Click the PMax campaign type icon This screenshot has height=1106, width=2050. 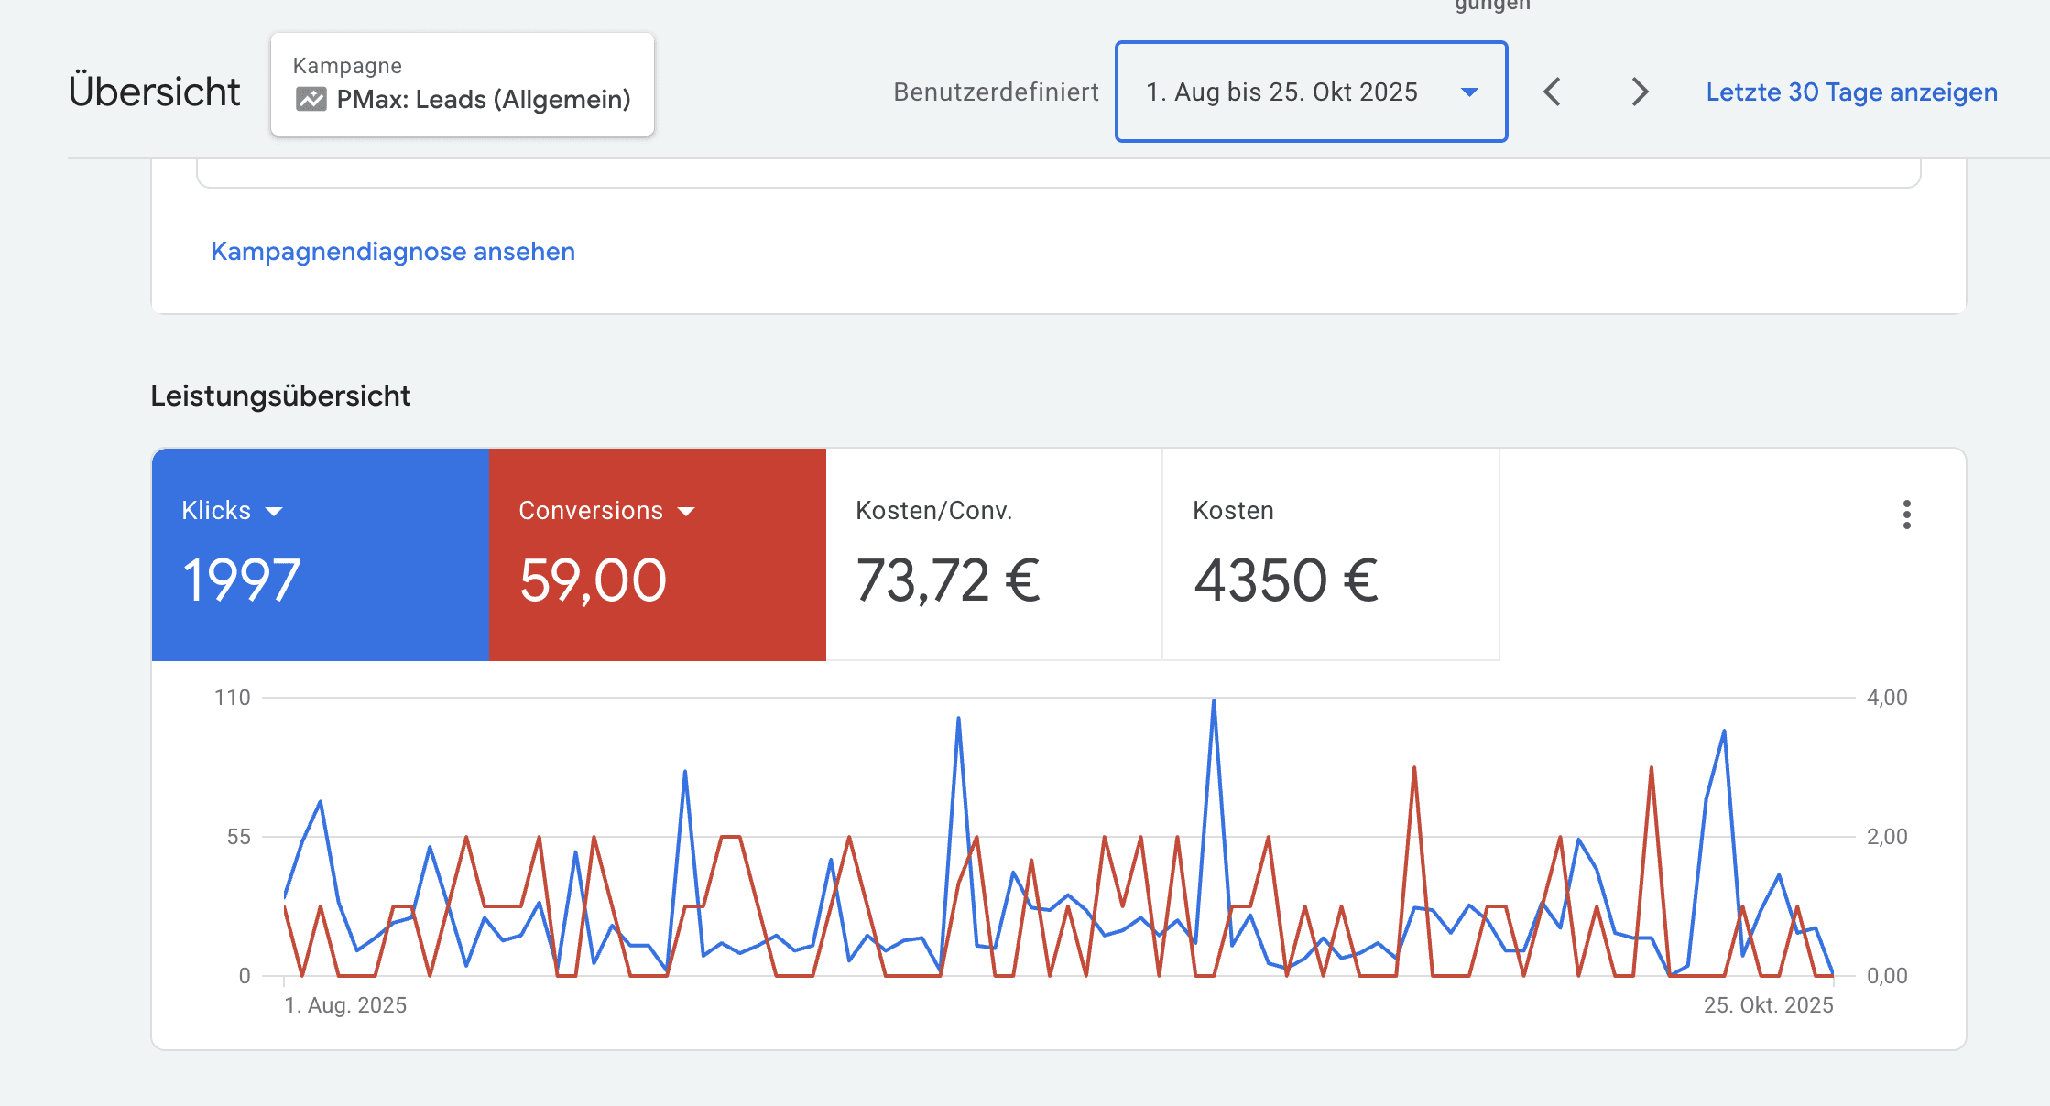311,99
